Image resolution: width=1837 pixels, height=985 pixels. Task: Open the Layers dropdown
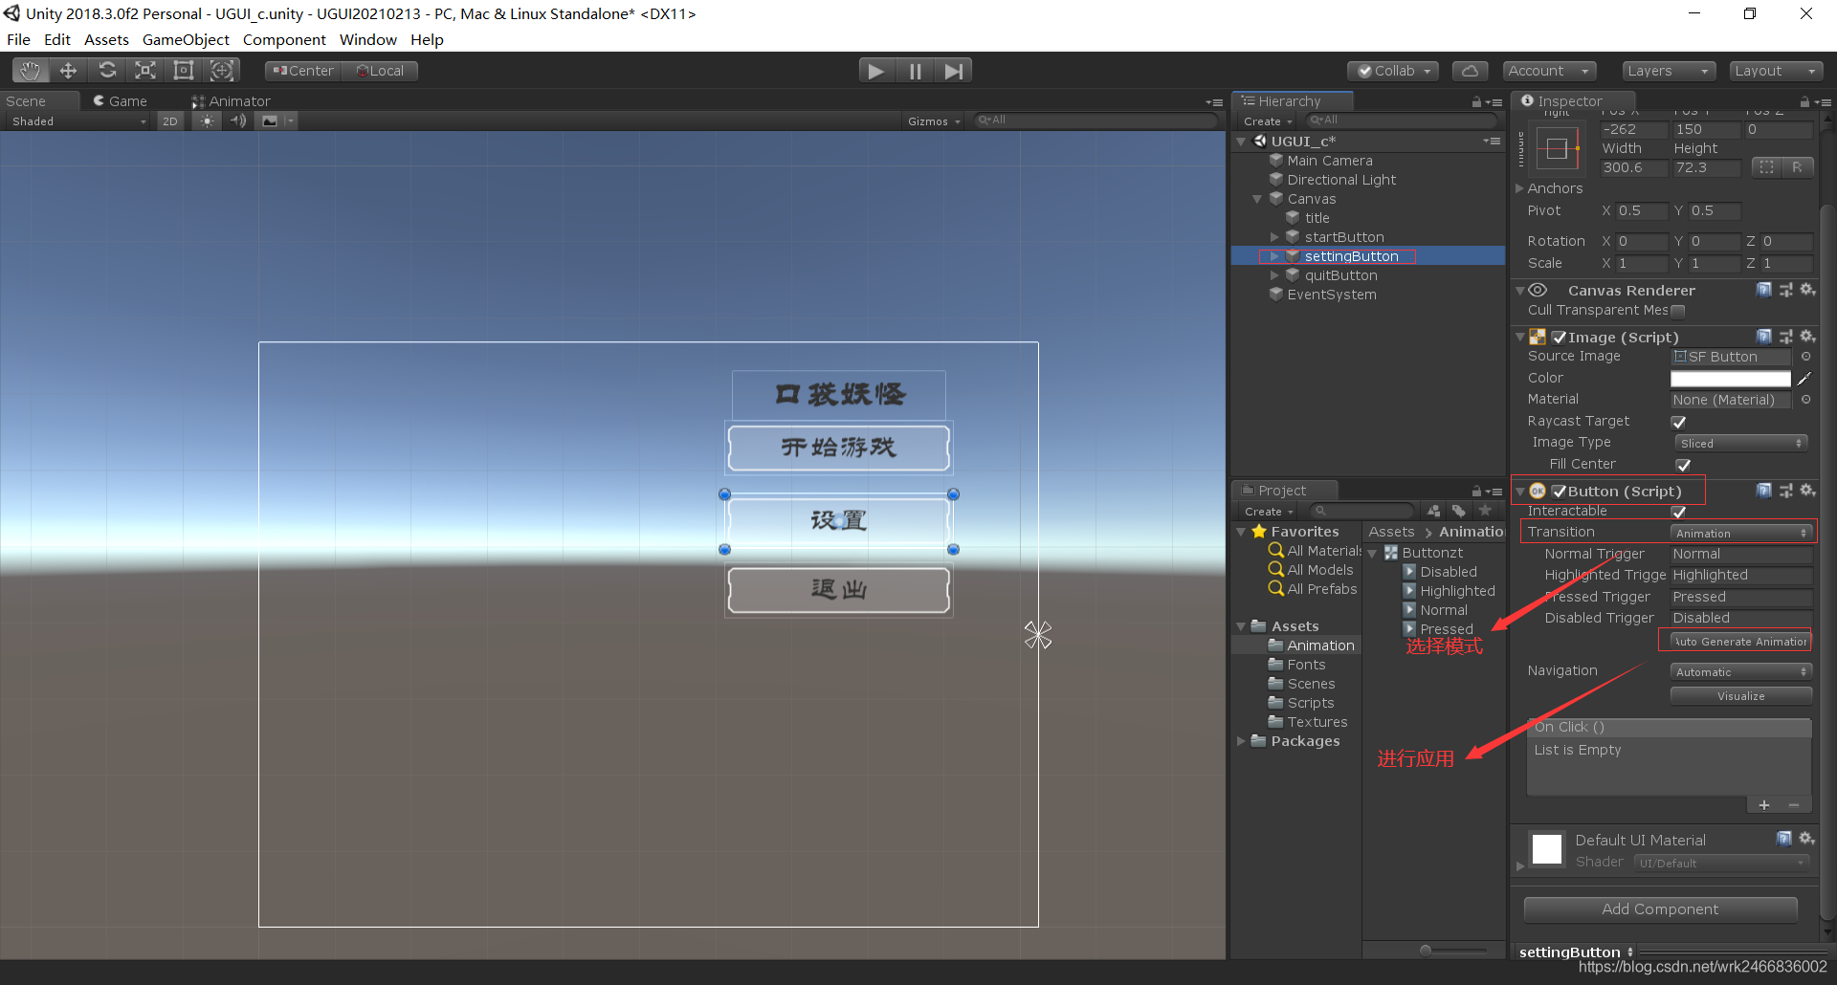click(1669, 71)
